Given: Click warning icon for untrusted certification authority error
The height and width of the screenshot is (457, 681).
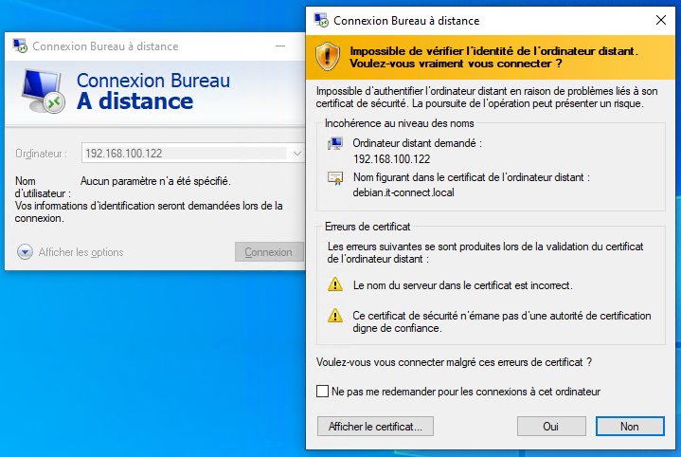Looking at the screenshot, I should click(x=334, y=316).
